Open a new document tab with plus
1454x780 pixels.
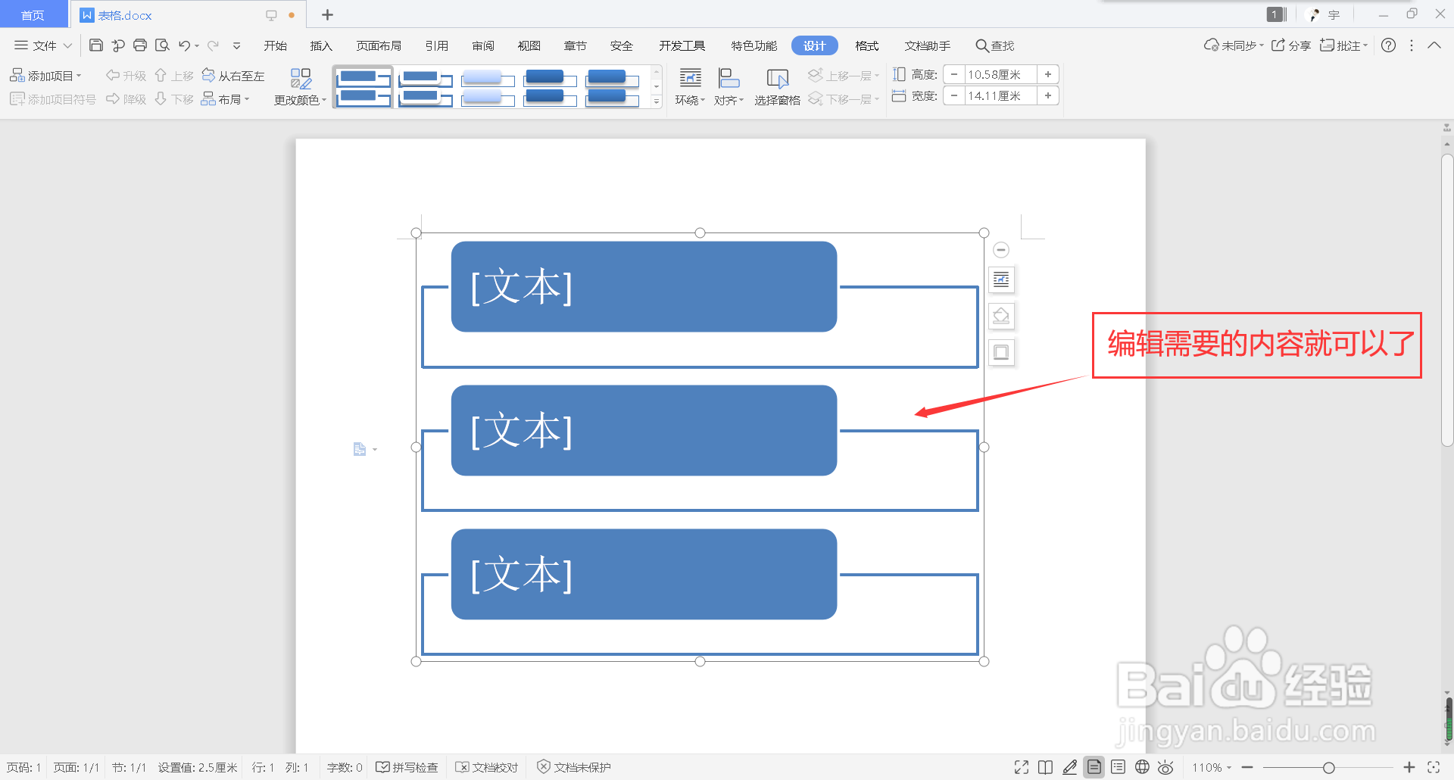click(327, 14)
